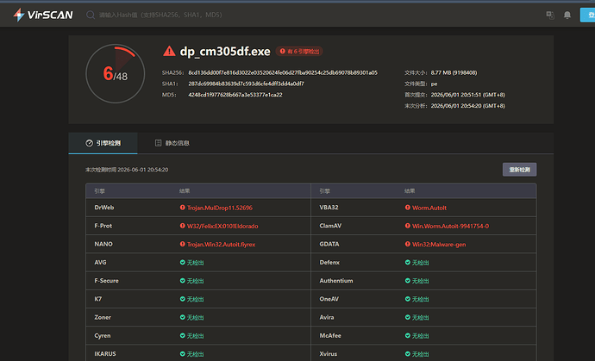Click the search magnifier icon
This screenshot has width=595, height=361.
pos(91,15)
